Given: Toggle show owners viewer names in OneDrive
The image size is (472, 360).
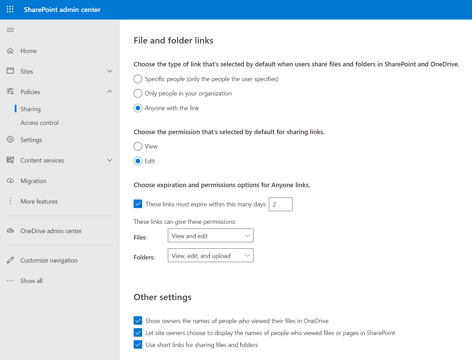Looking at the screenshot, I should pyautogui.click(x=138, y=321).
